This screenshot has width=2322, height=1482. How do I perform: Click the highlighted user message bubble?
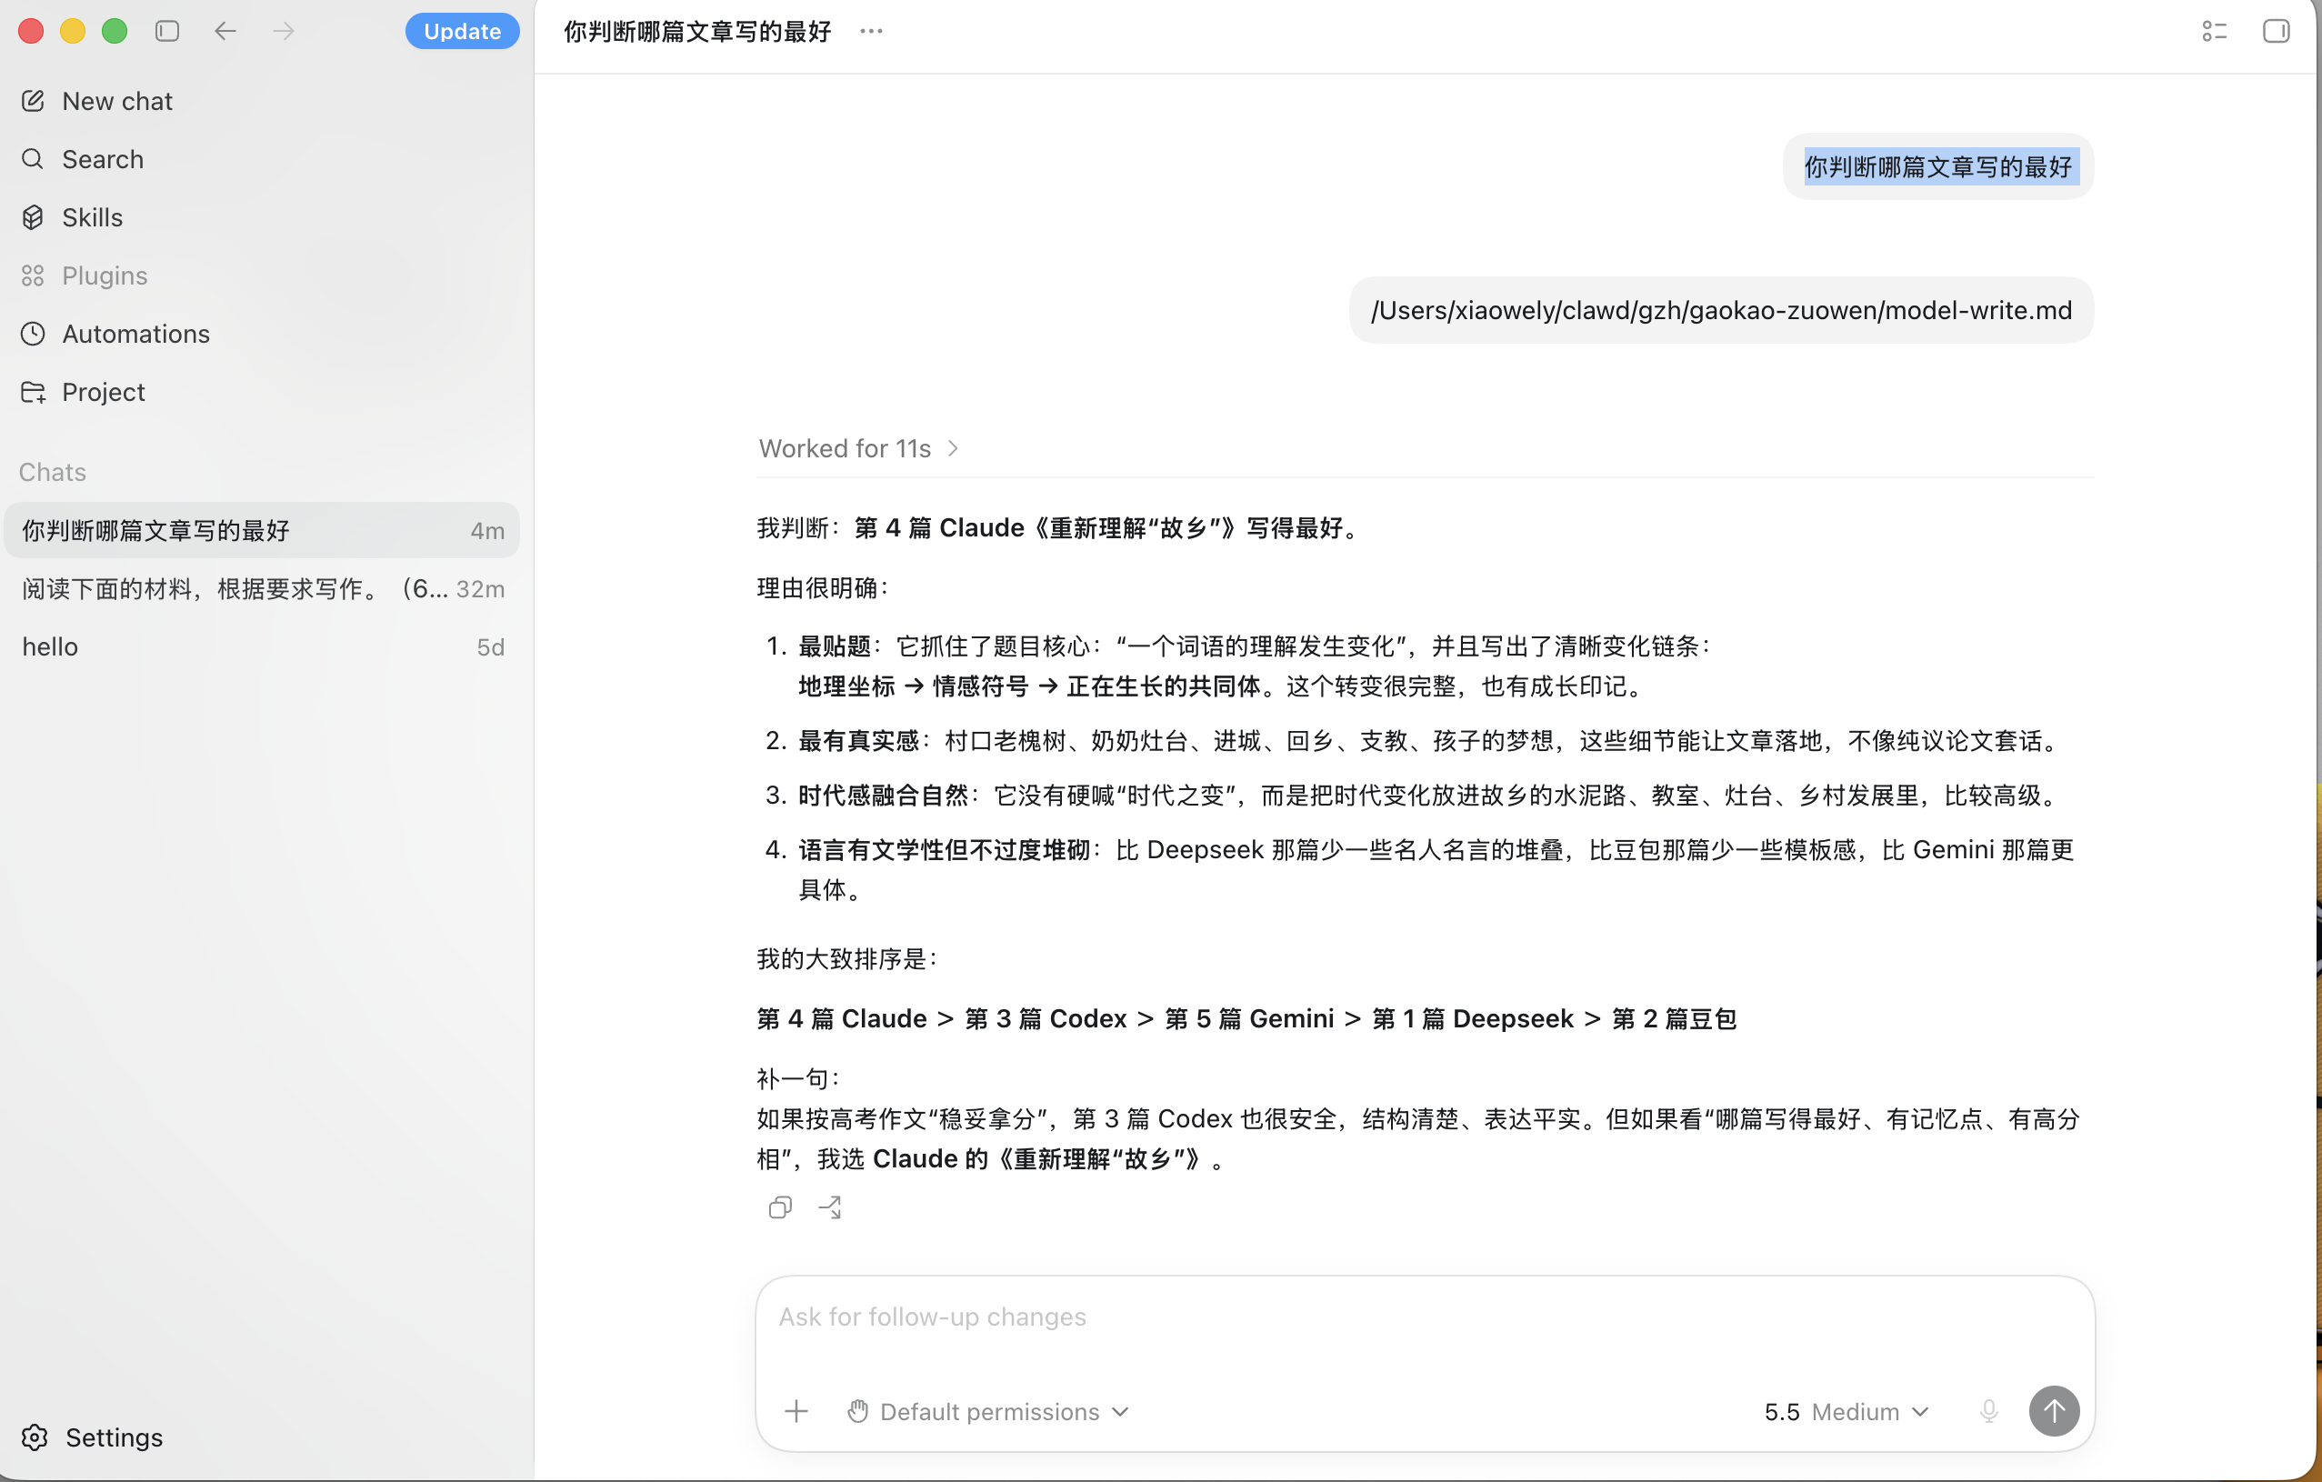pos(1938,166)
